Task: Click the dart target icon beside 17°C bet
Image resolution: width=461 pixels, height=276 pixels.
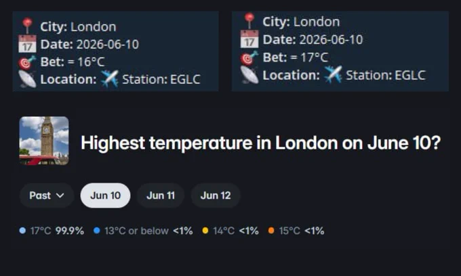Action: (x=249, y=57)
